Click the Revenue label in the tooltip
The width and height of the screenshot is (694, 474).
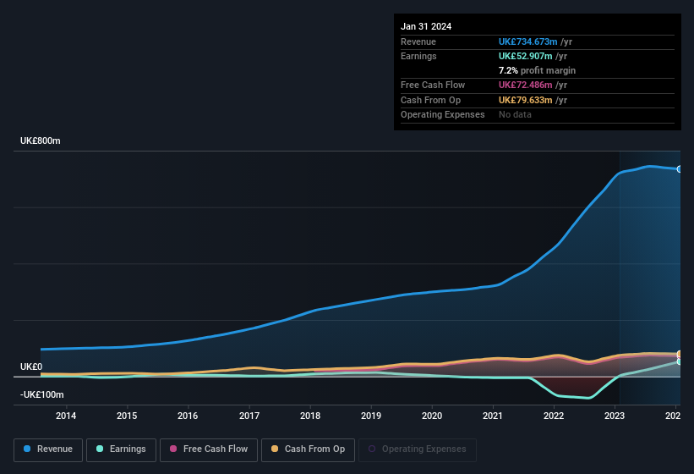(418, 41)
